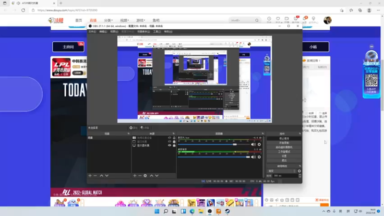This screenshot has height=216, width=384.
Task: Click the Douyu logo in browser page
Action: coord(56,20)
